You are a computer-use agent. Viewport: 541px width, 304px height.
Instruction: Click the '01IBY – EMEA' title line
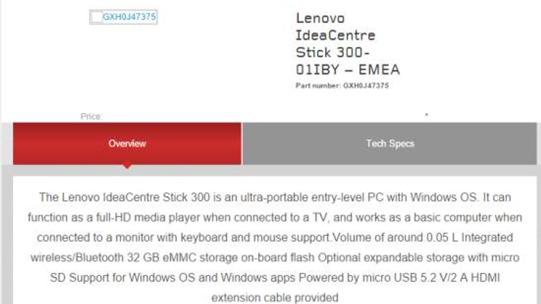pyautogui.click(x=348, y=70)
